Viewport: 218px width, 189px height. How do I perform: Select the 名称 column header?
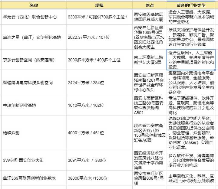[34, 5]
